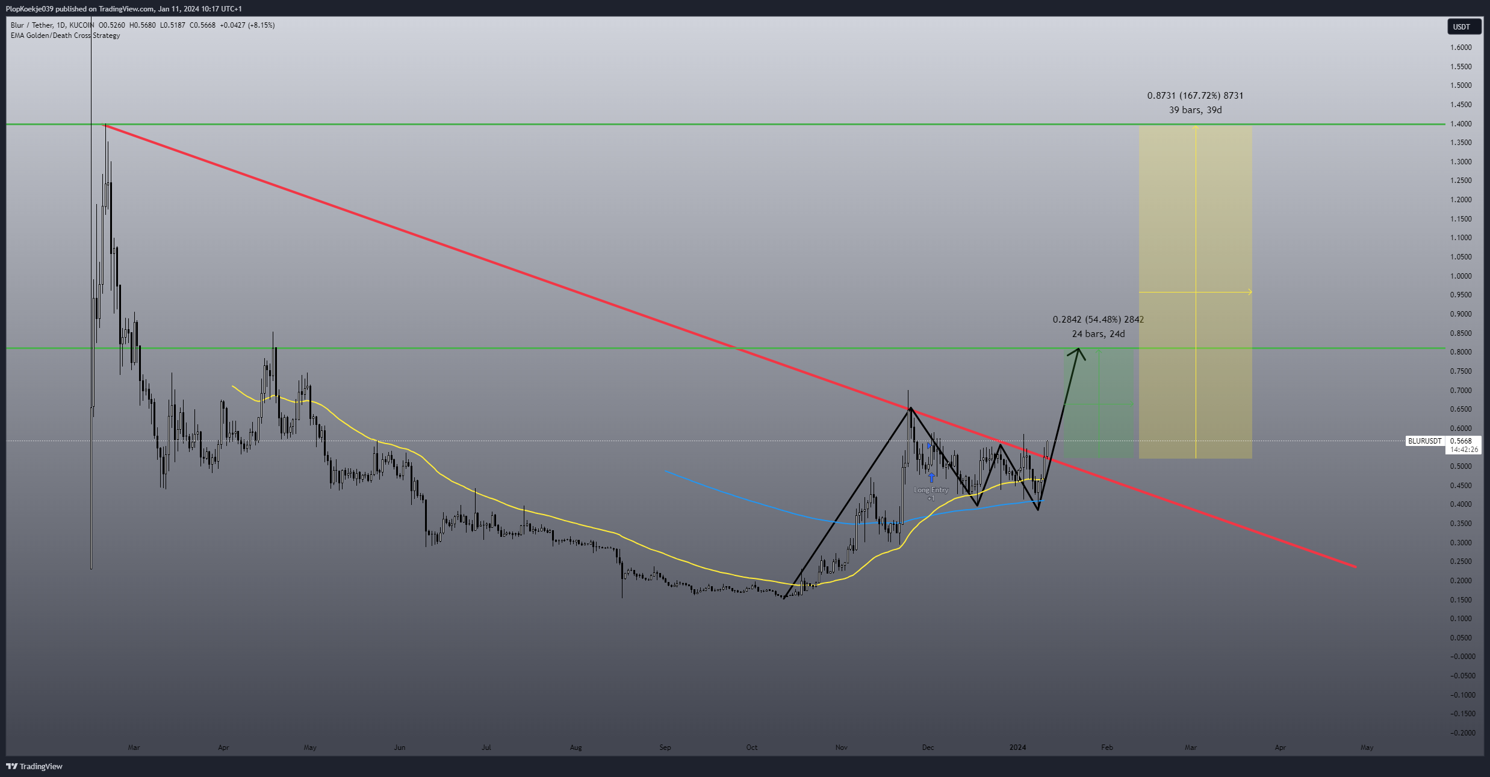This screenshot has width=1490, height=777.
Task: Click the 14:42:26 bar countdown
Action: [1464, 450]
